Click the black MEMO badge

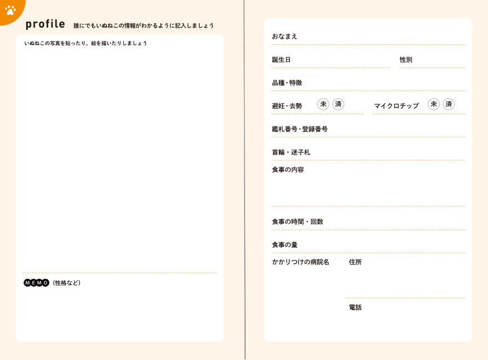coord(36,283)
